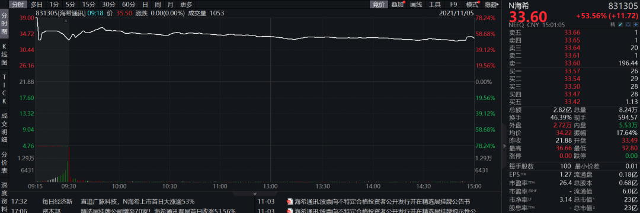Close the auction overlay with the small X

pos(66,20)
